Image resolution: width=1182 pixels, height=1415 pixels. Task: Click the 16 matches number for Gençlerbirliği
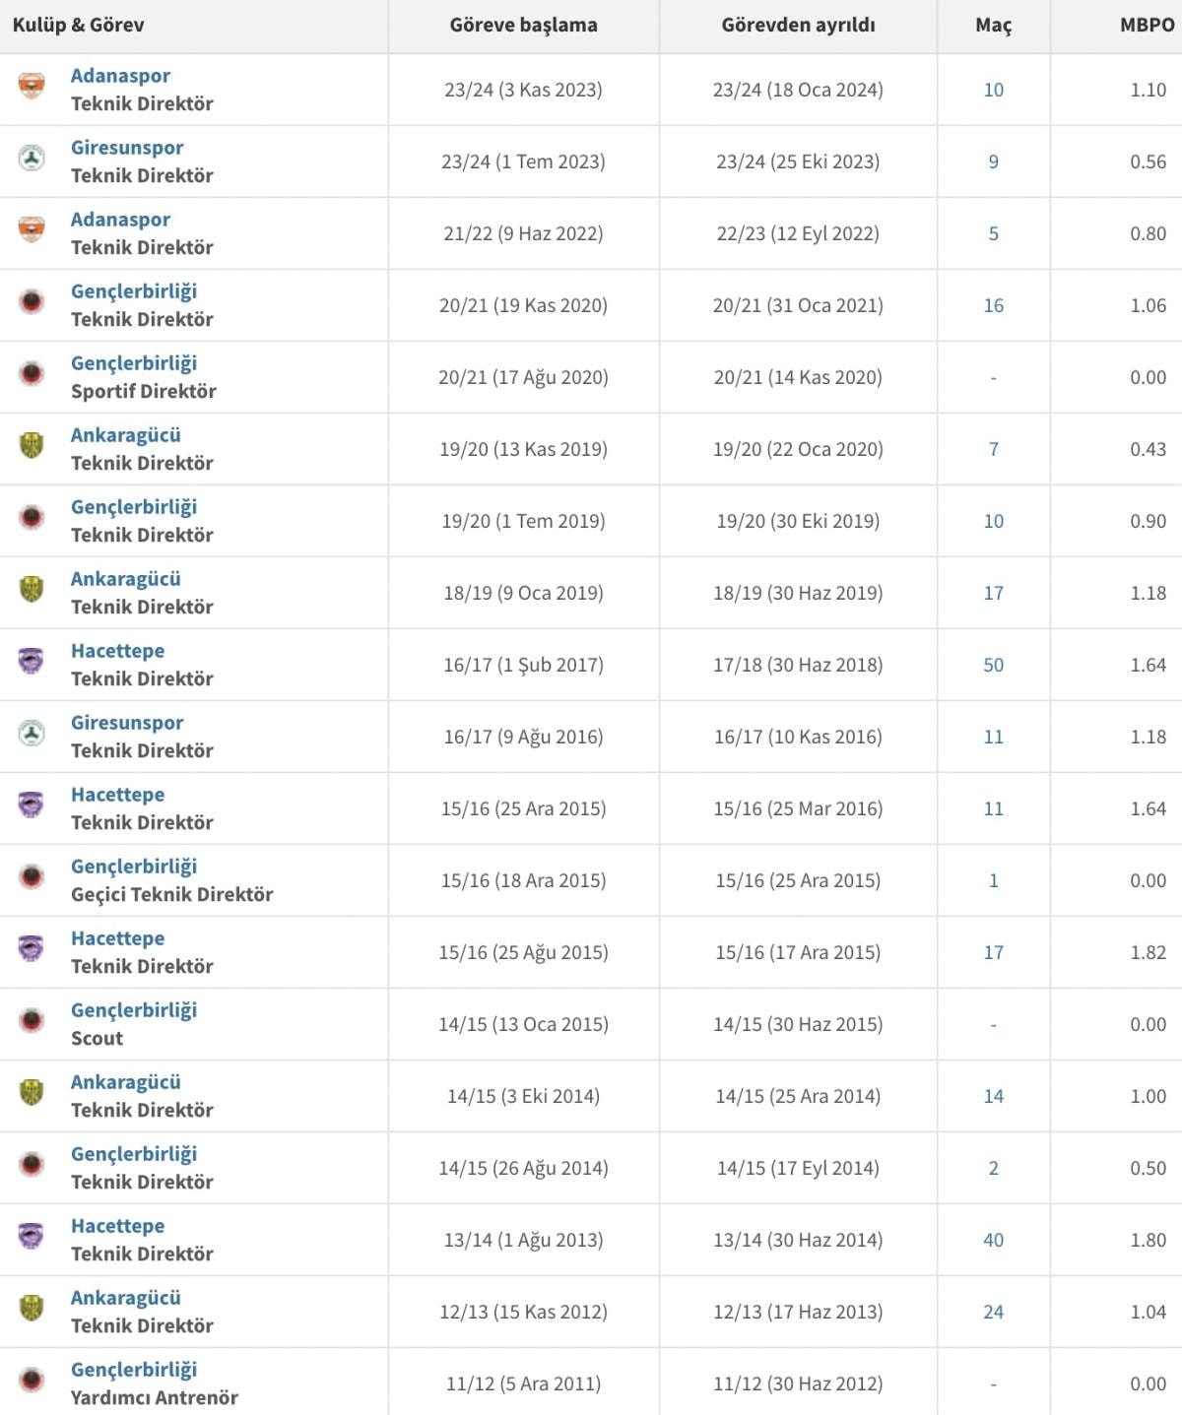click(993, 305)
